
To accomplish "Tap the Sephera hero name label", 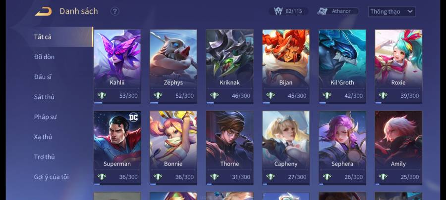I will 342,164.
